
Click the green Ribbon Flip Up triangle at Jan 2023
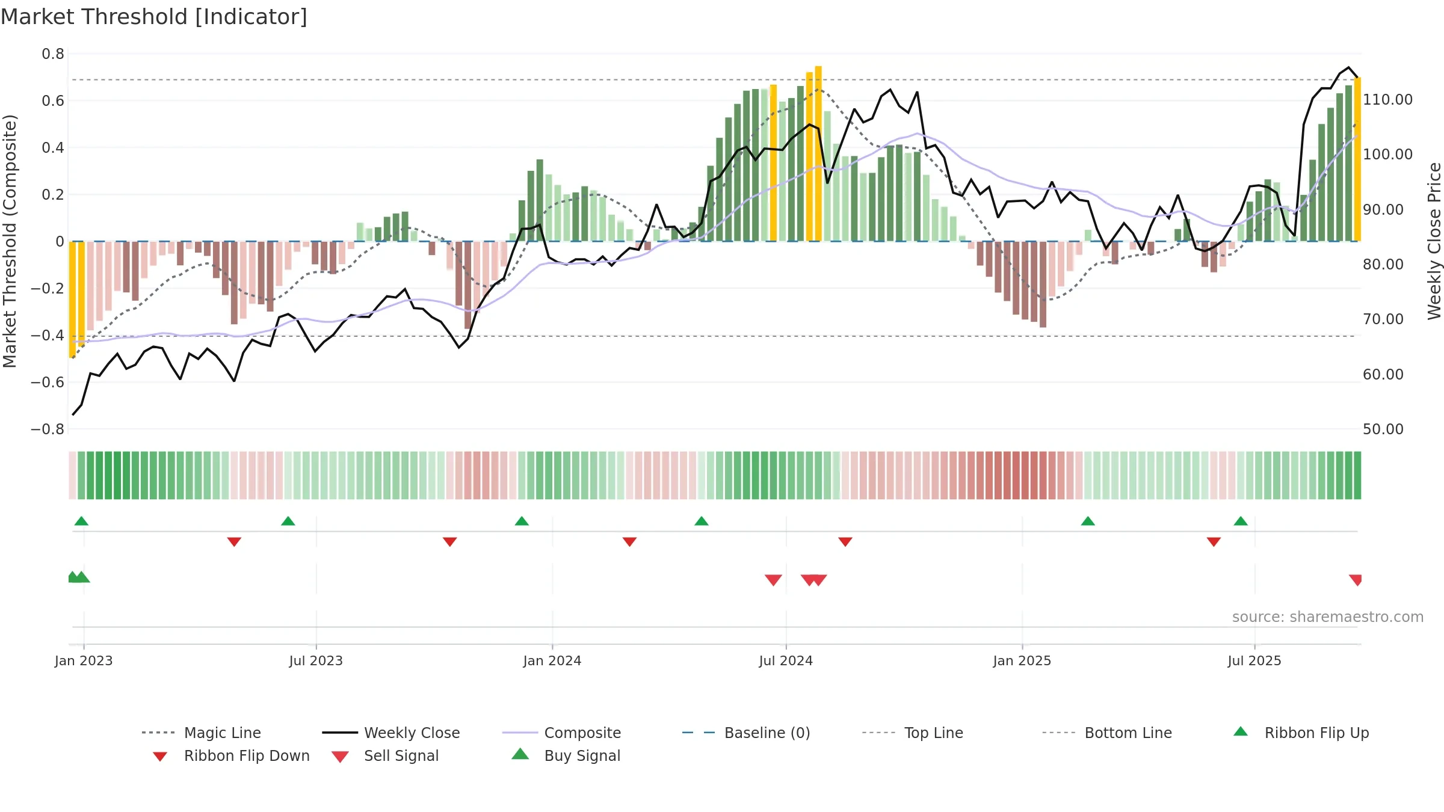click(x=81, y=521)
